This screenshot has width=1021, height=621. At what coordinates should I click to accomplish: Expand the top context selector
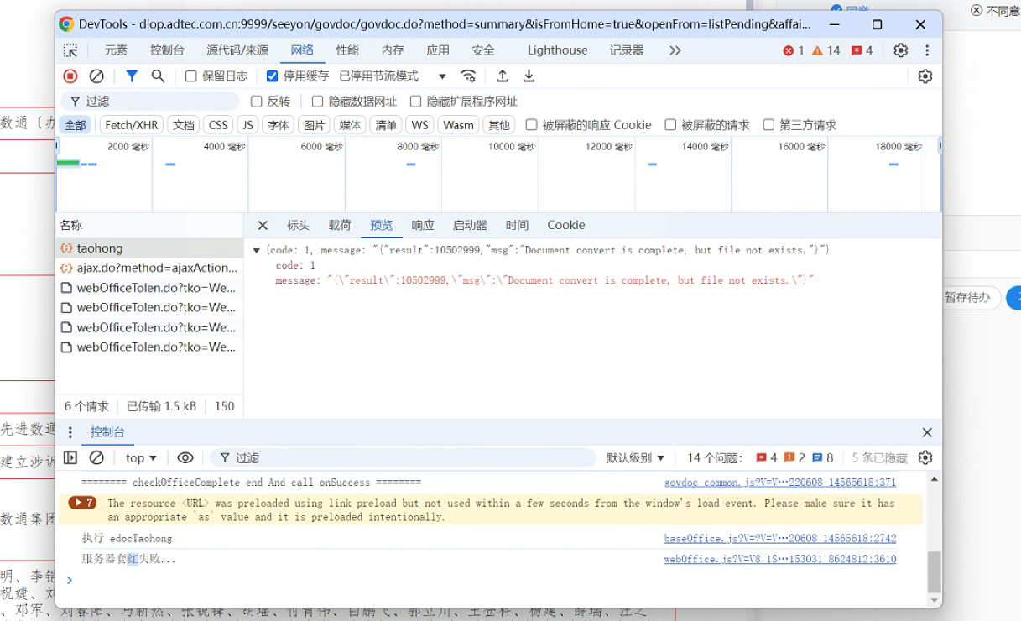pos(141,458)
